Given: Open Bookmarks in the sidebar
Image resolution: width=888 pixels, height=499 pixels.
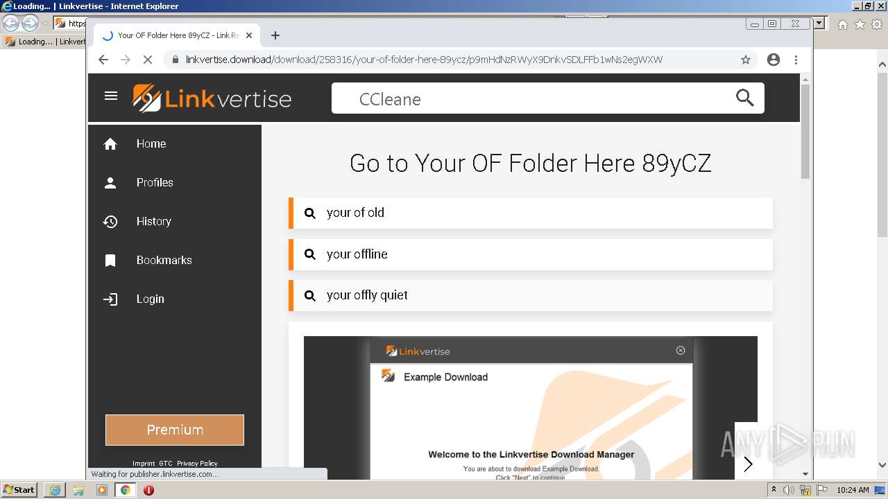Looking at the screenshot, I should (x=164, y=260).
